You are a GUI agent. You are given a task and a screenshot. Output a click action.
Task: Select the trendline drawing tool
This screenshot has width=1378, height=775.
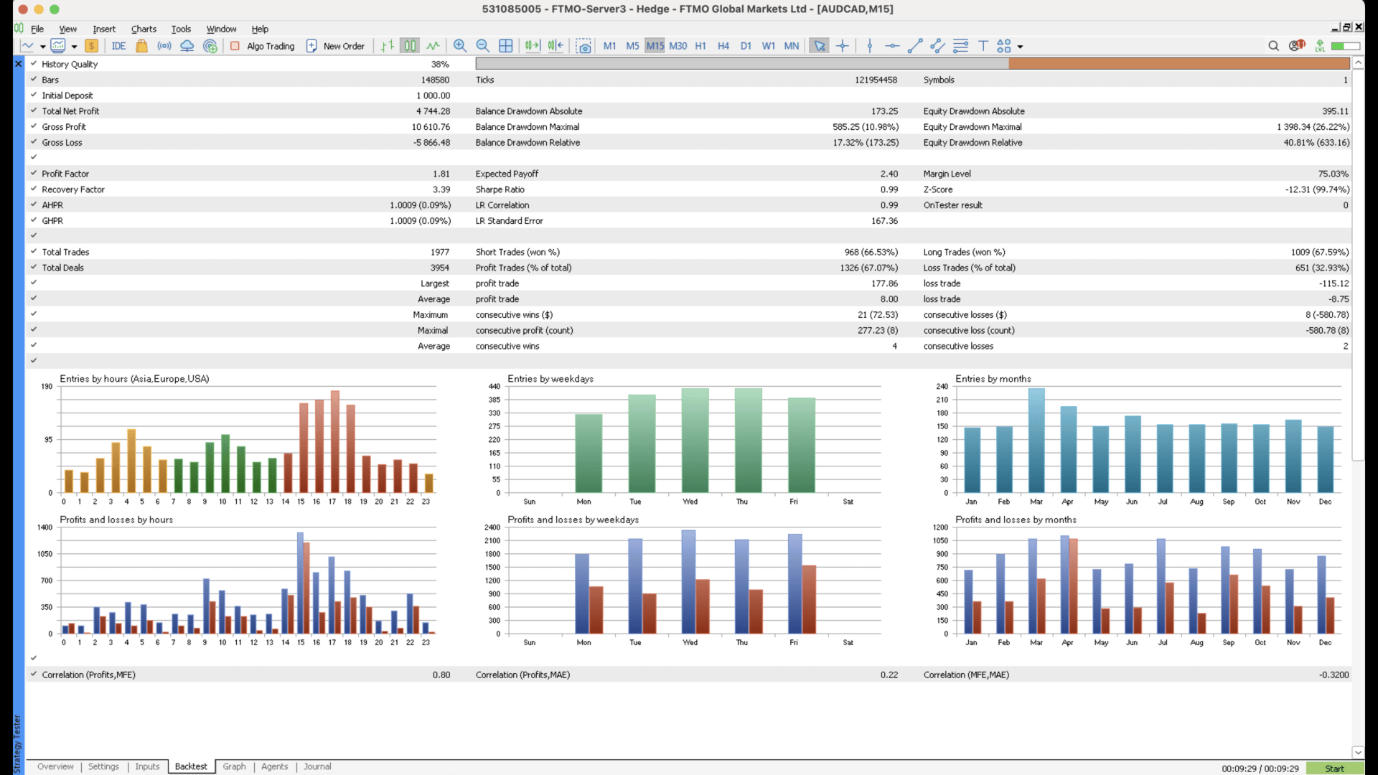pyautogui.click(x=914, y=46)
